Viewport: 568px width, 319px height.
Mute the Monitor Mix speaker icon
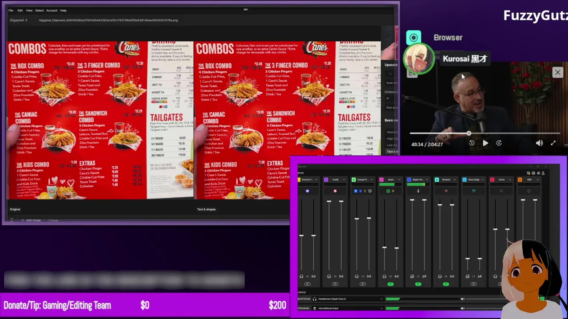tap(462, 299)
